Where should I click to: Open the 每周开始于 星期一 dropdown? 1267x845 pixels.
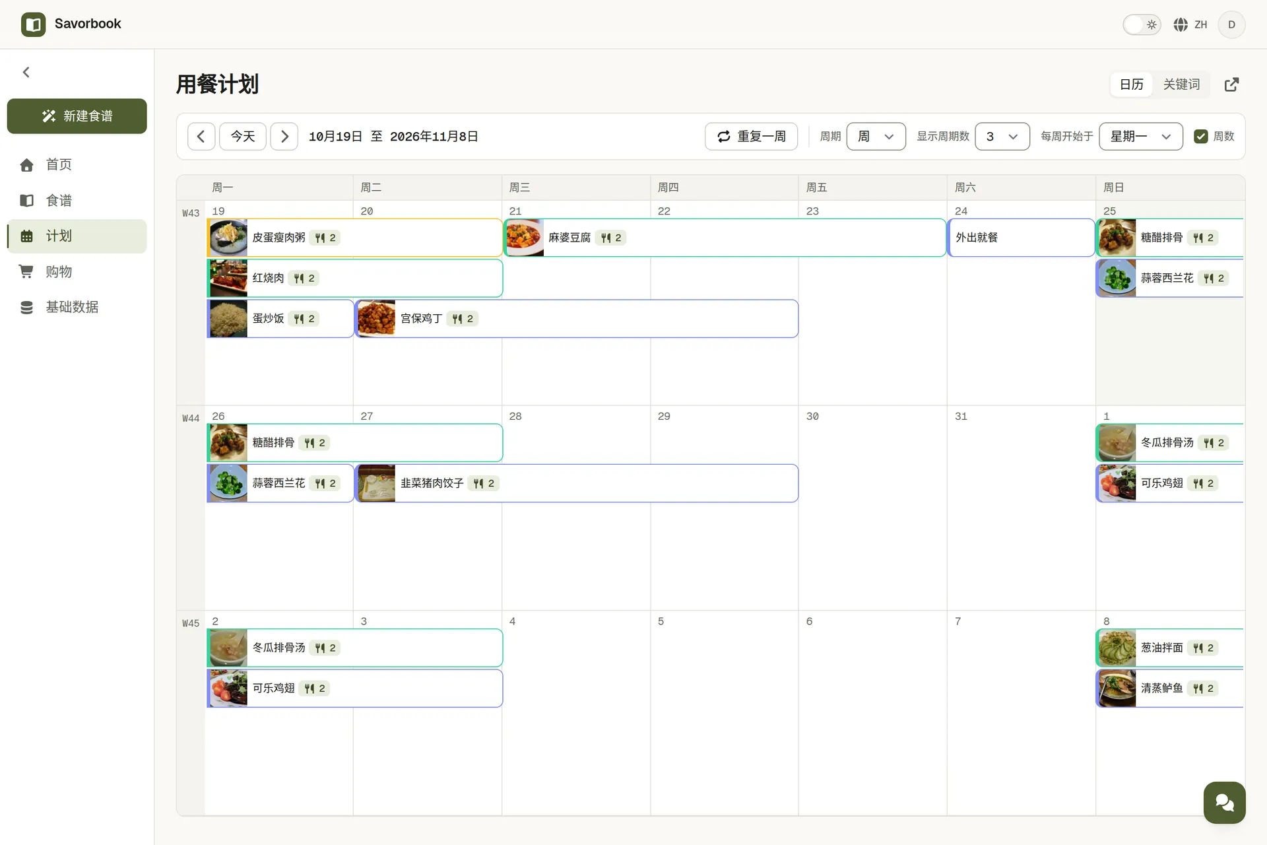tap(1140, 136)
